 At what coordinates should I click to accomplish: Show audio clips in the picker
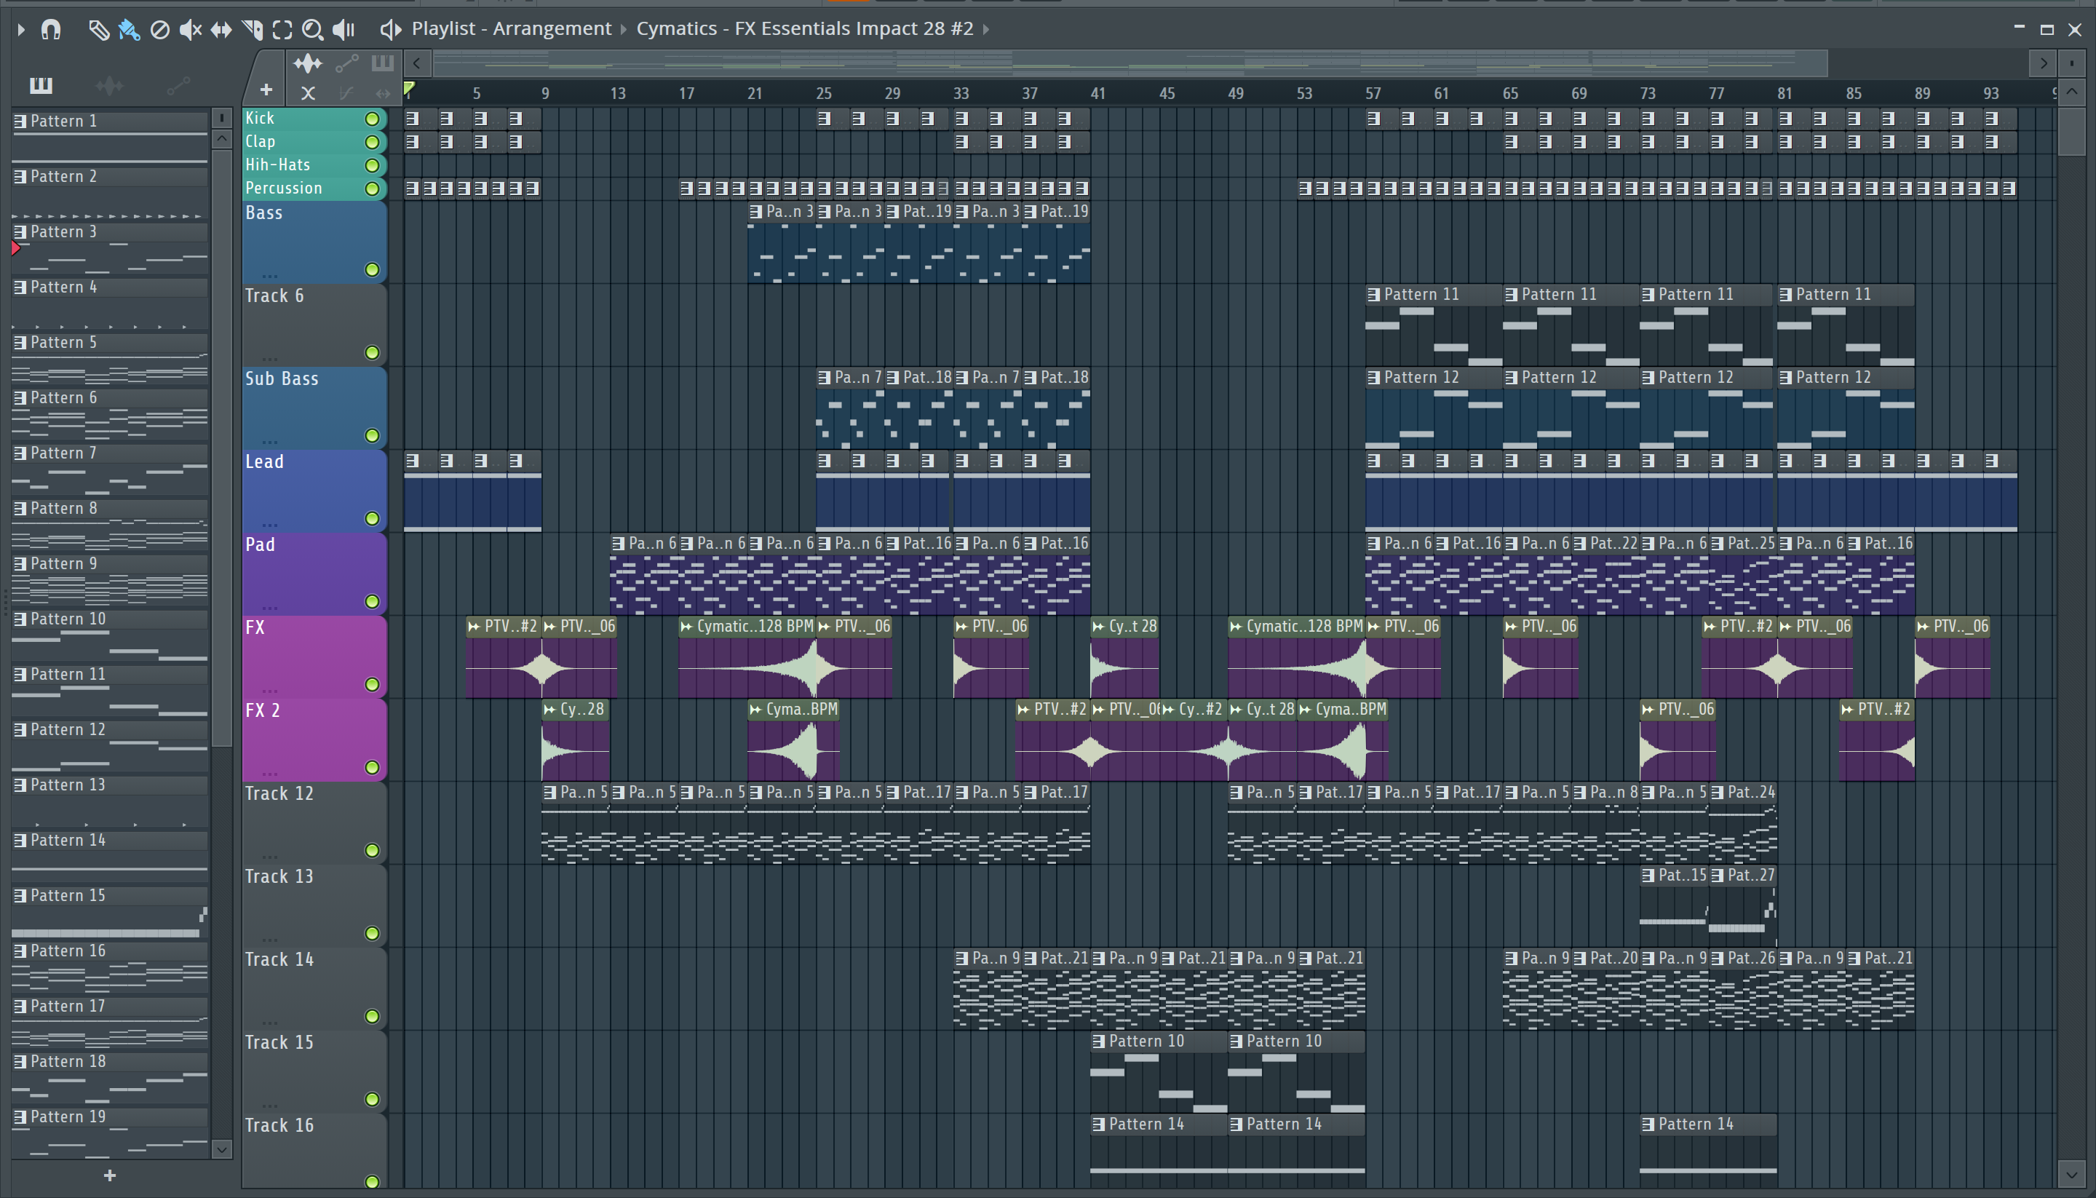coord(109,84)
